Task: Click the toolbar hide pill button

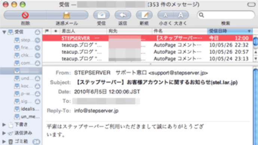Action: coord(251,4)
